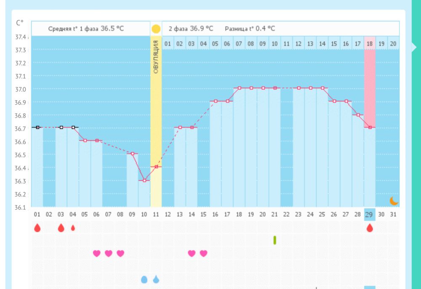Click the yellow ОВУЛЯЦИЯ column
The image size is (421, 289).
tap(156, 105)
